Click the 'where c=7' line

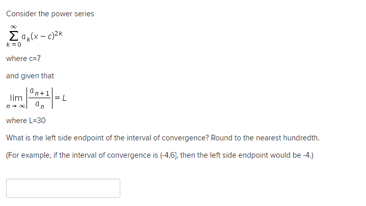click(23, 58)
